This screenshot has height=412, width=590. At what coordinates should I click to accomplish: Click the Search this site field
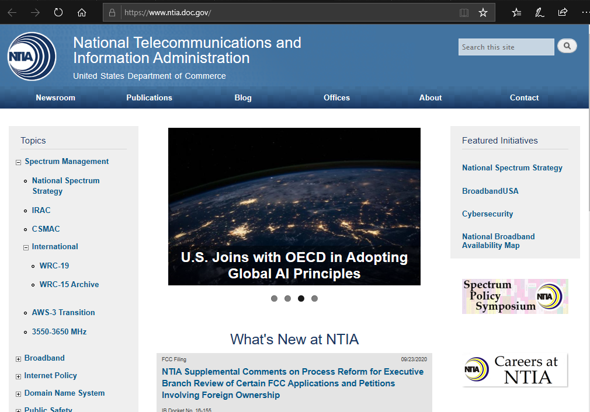(x=506, y=47)
